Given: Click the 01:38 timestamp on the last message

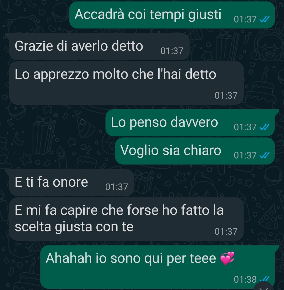Looking at the screenshot, I should [x=245, y=279].
